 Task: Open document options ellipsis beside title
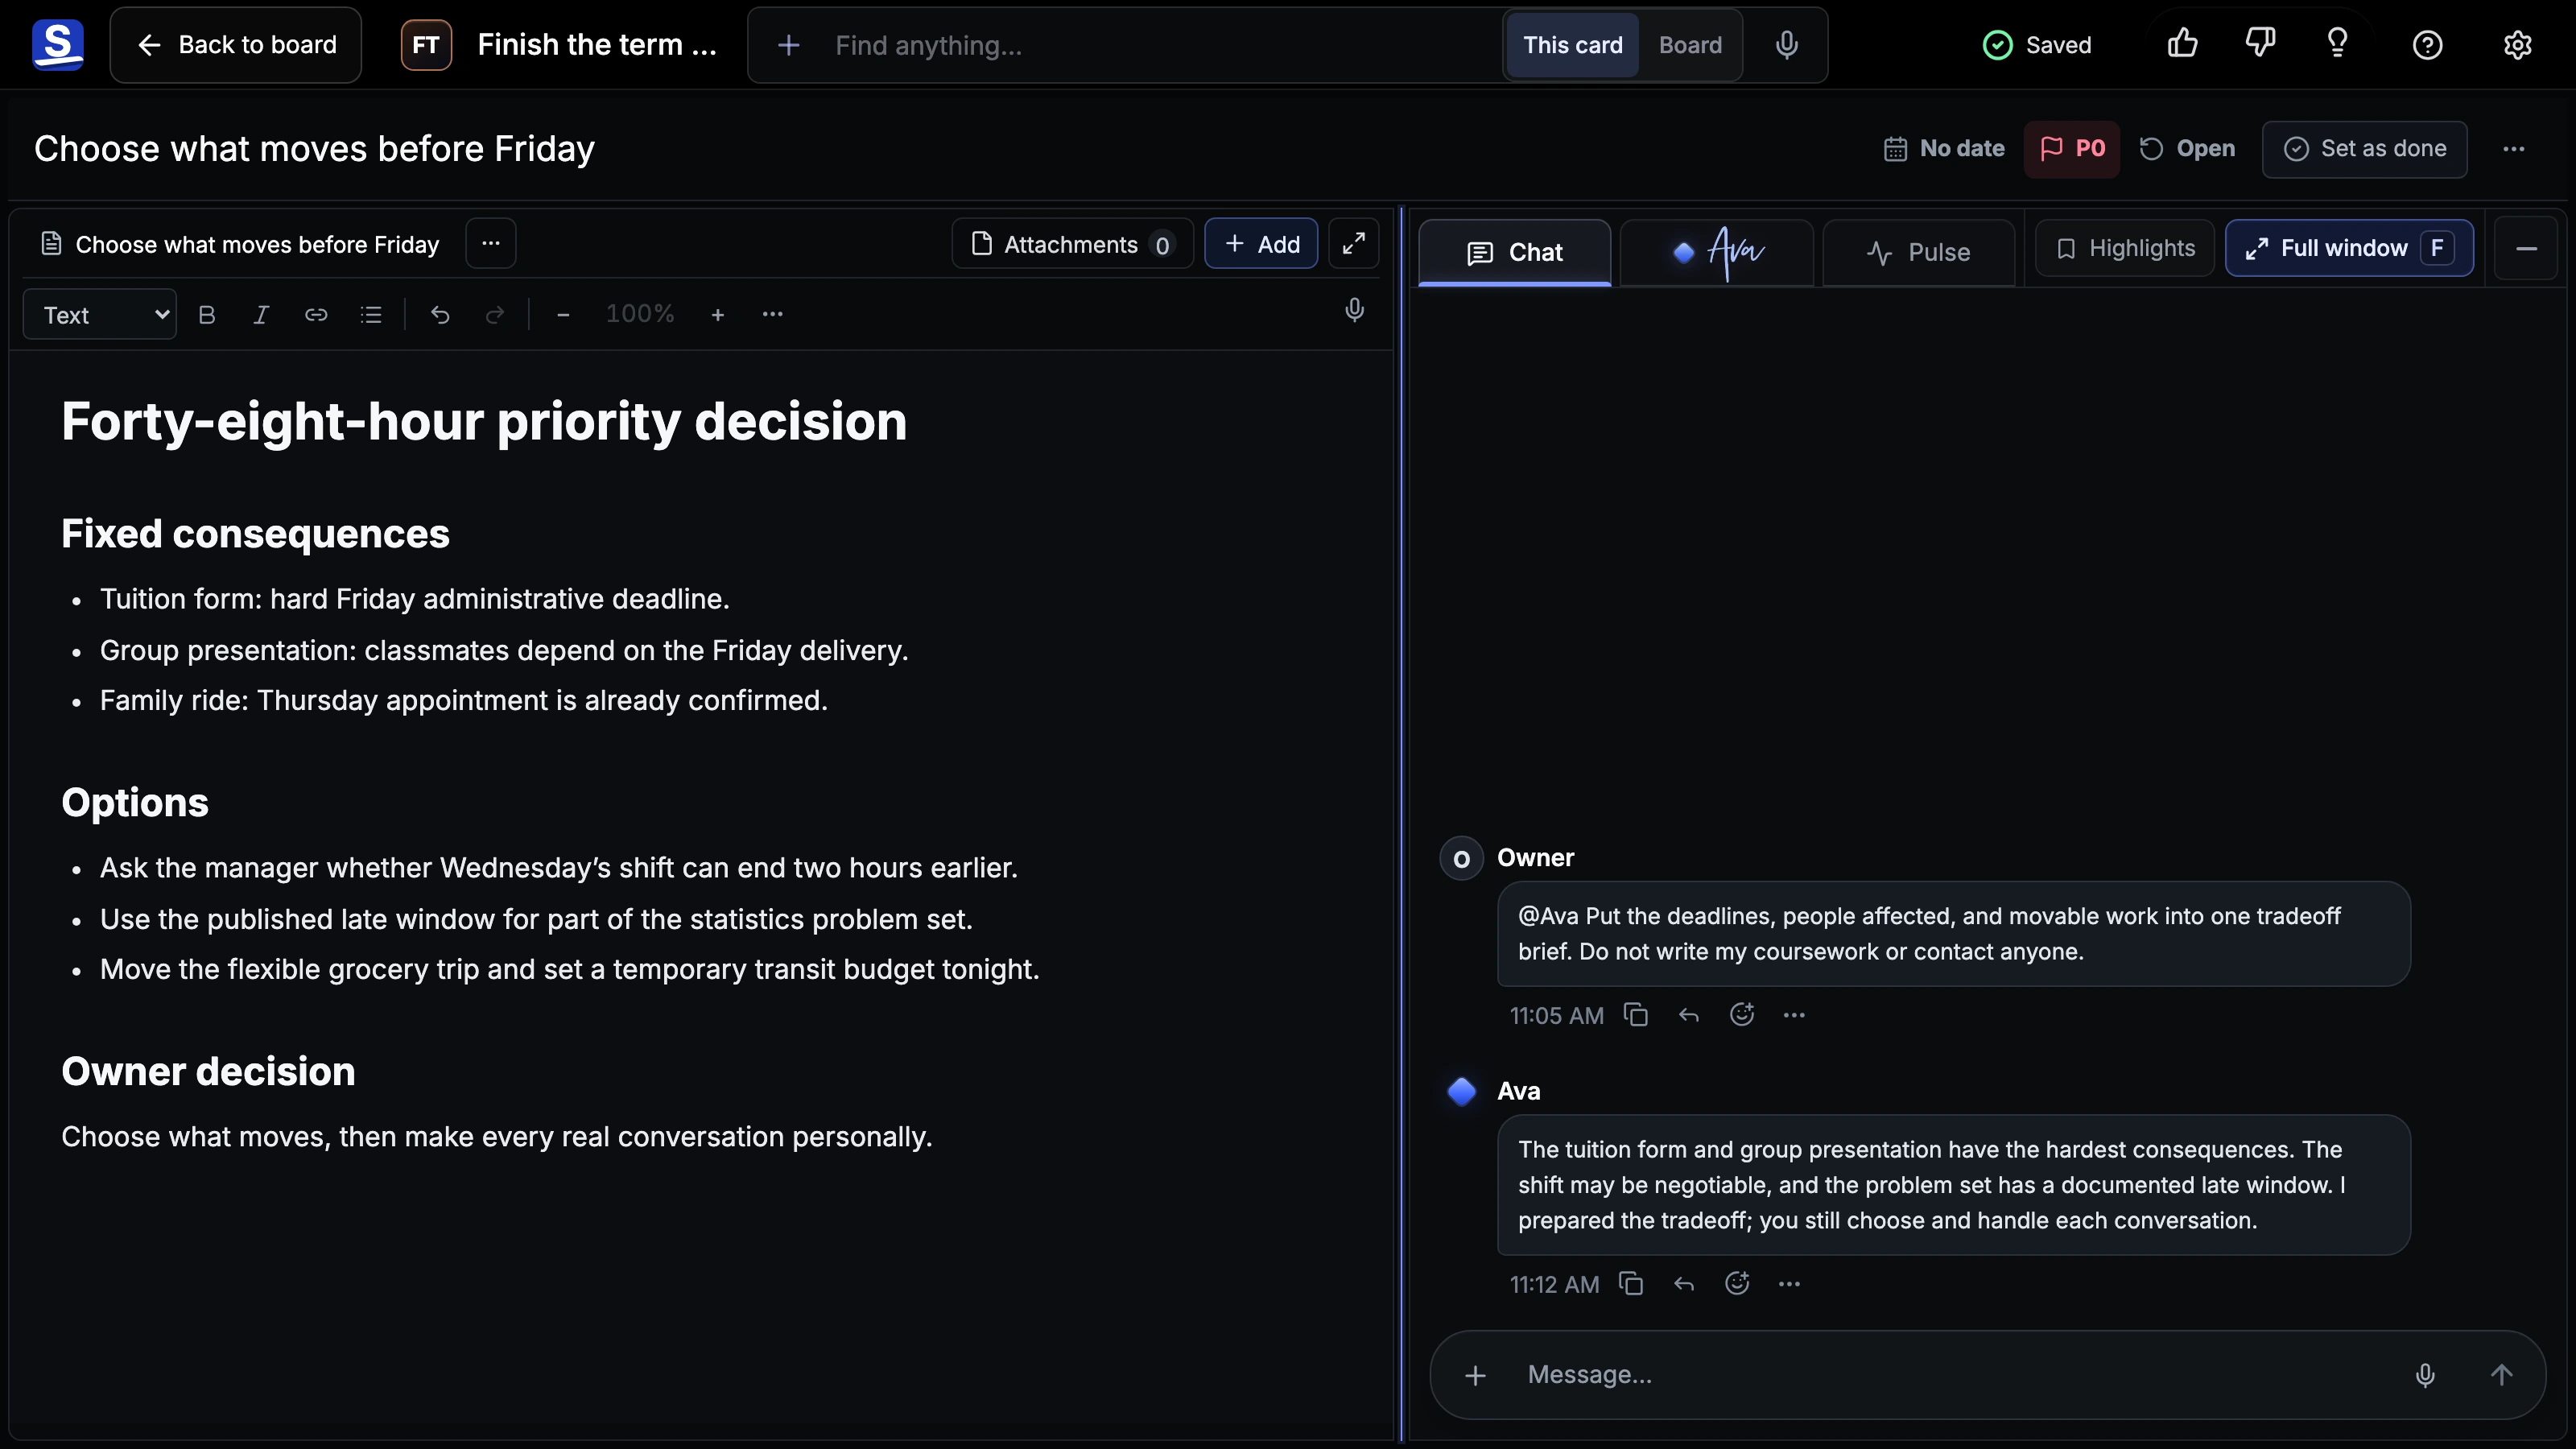click(490, 243)
